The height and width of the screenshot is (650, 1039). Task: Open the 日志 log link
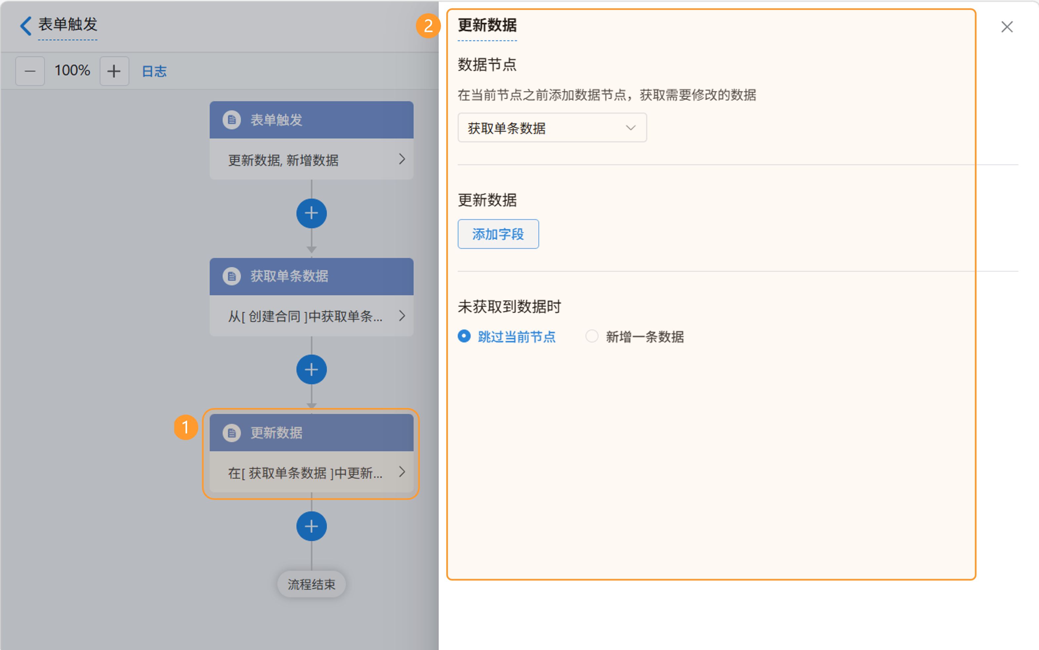[154, 71]
